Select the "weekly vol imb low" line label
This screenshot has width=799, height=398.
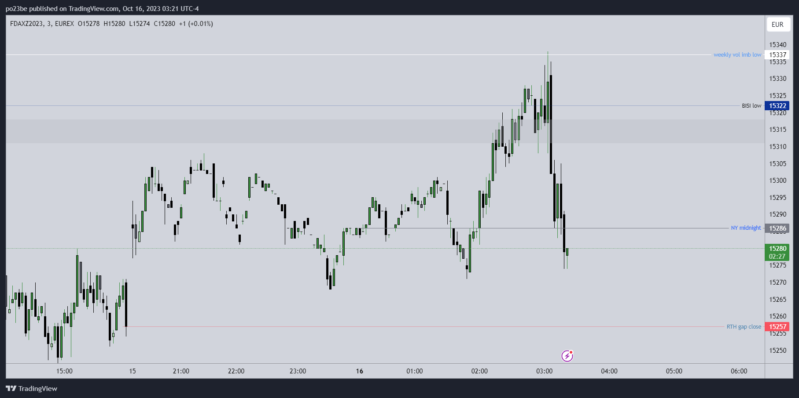click(737, 55)
